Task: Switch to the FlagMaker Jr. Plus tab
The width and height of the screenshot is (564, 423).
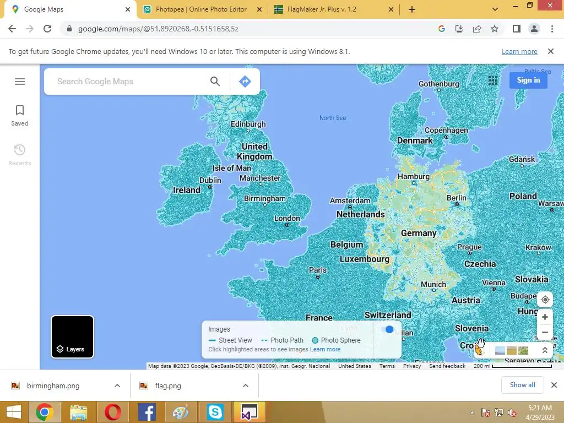Action: 321,9
